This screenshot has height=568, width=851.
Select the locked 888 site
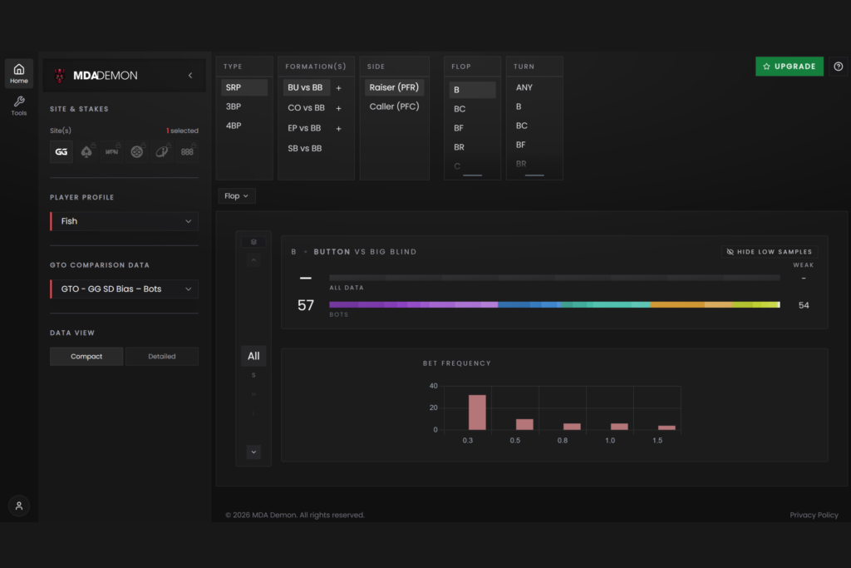pos(187,151)
